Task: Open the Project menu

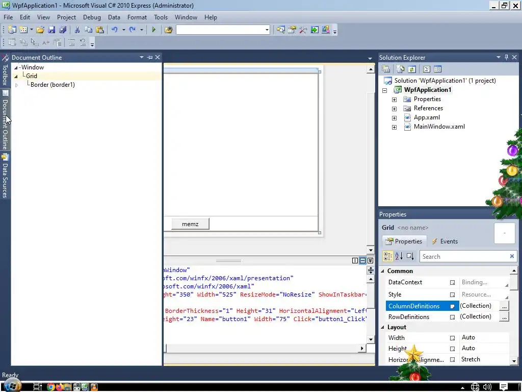Action: (x=66, y=17)
